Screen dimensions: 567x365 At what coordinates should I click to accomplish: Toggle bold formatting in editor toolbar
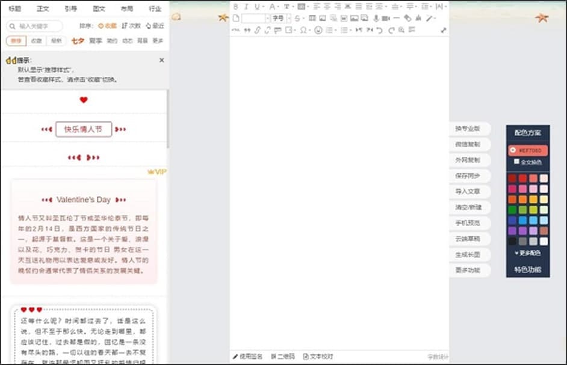(x=236, y=7)
